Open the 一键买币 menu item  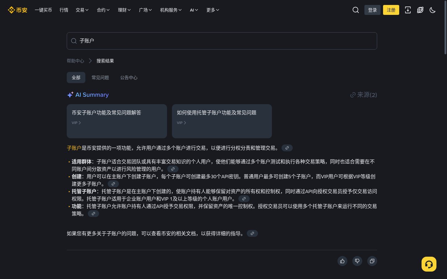43,10
